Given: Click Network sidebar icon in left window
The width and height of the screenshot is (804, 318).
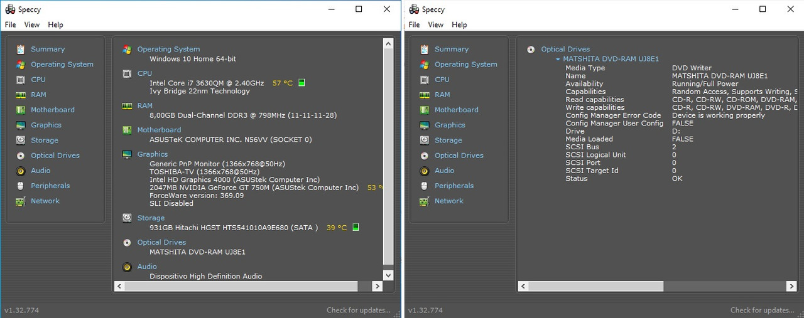Looking at the screenshot, I should pyautogui.click(x=21, y=201).
